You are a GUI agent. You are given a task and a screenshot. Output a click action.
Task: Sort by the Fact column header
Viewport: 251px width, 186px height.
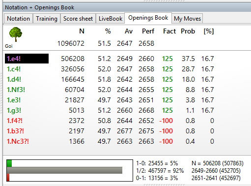tap(169, 31)
